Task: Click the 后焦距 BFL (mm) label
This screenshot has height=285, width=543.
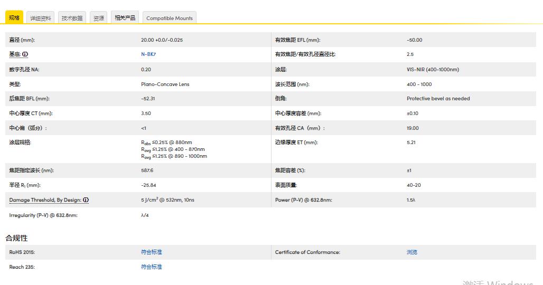Action: 30,99
